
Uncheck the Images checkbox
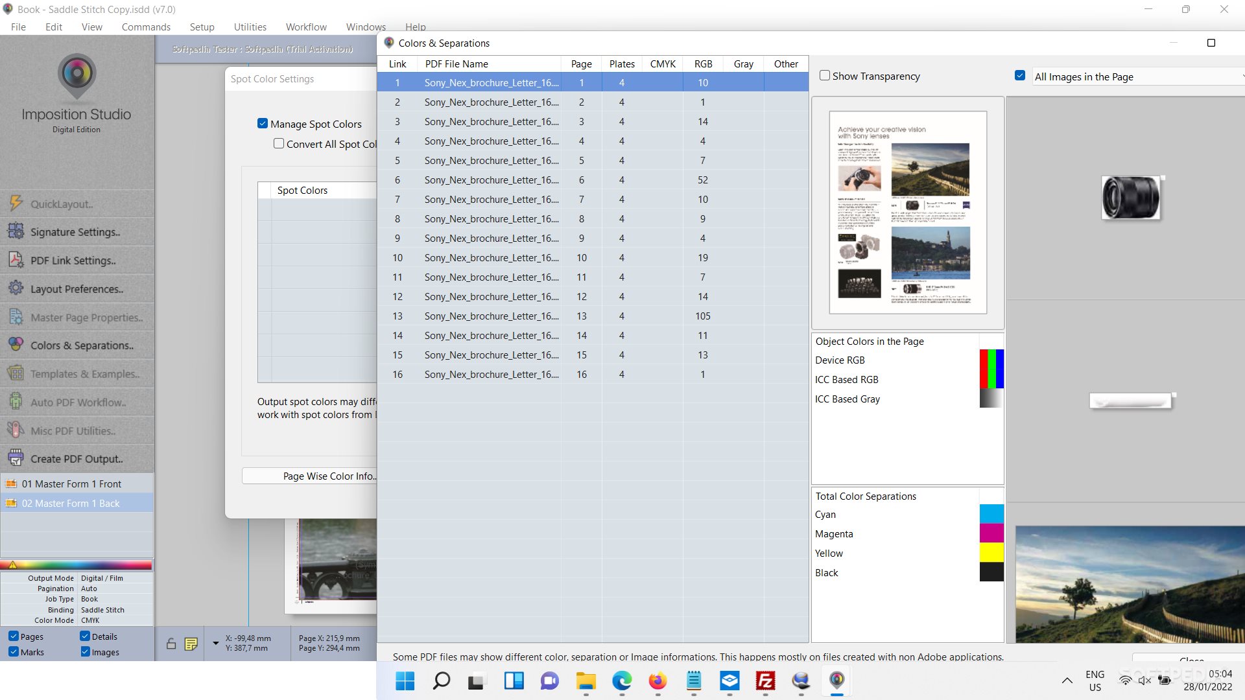85,652
